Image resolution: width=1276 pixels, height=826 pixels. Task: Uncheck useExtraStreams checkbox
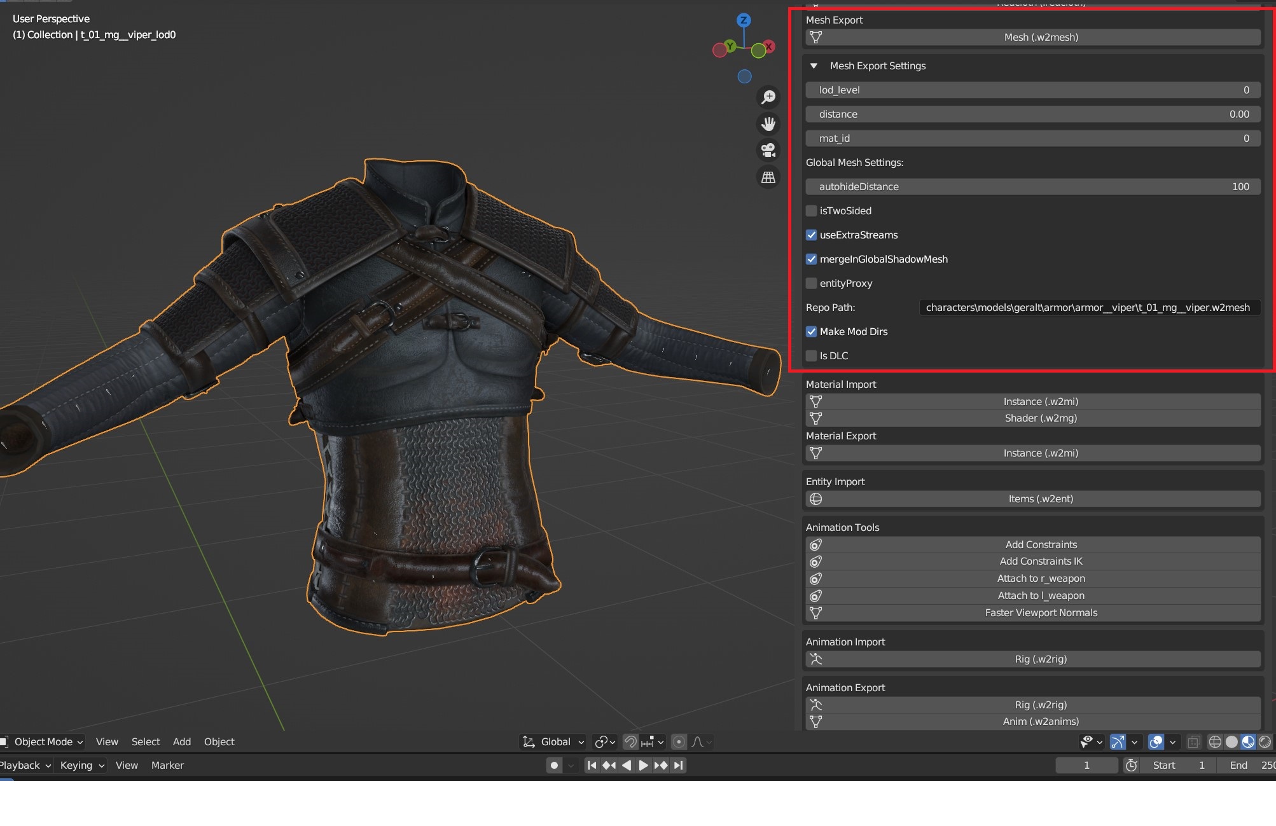tap(811, 235)
